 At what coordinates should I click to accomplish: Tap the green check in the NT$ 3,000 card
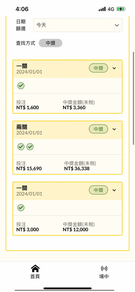pyautogui.click(x=21, y=208)
